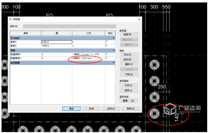Click the 删除(E) family type delete button
This screenshot has width=209, height=133.
pos(129,45)
